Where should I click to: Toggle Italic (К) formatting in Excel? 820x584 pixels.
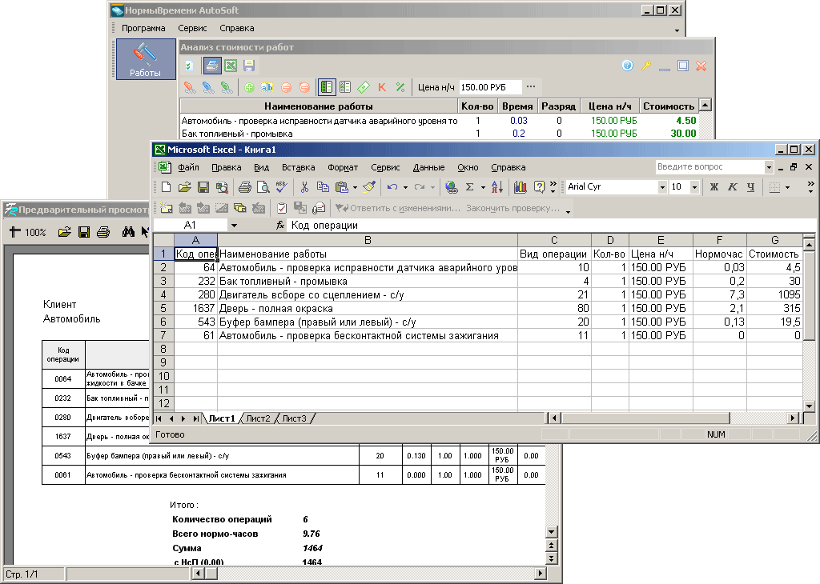(x=732, y=187)
